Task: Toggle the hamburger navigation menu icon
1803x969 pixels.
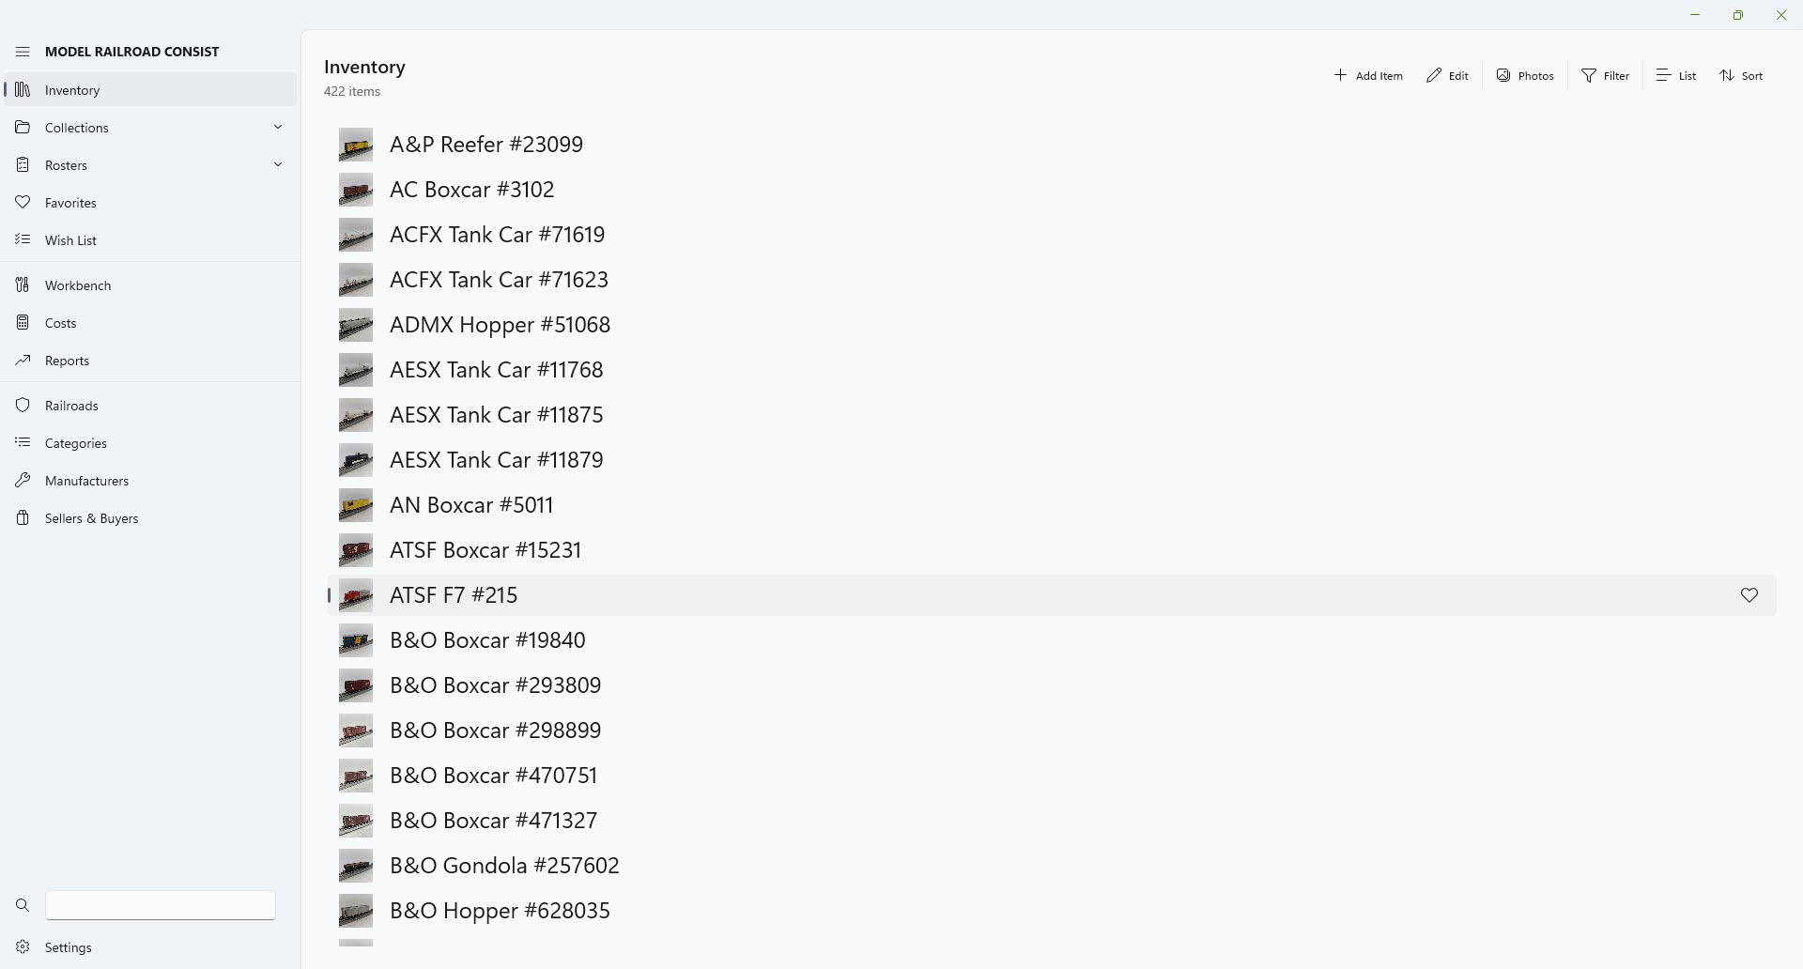Action: [23, 52]
